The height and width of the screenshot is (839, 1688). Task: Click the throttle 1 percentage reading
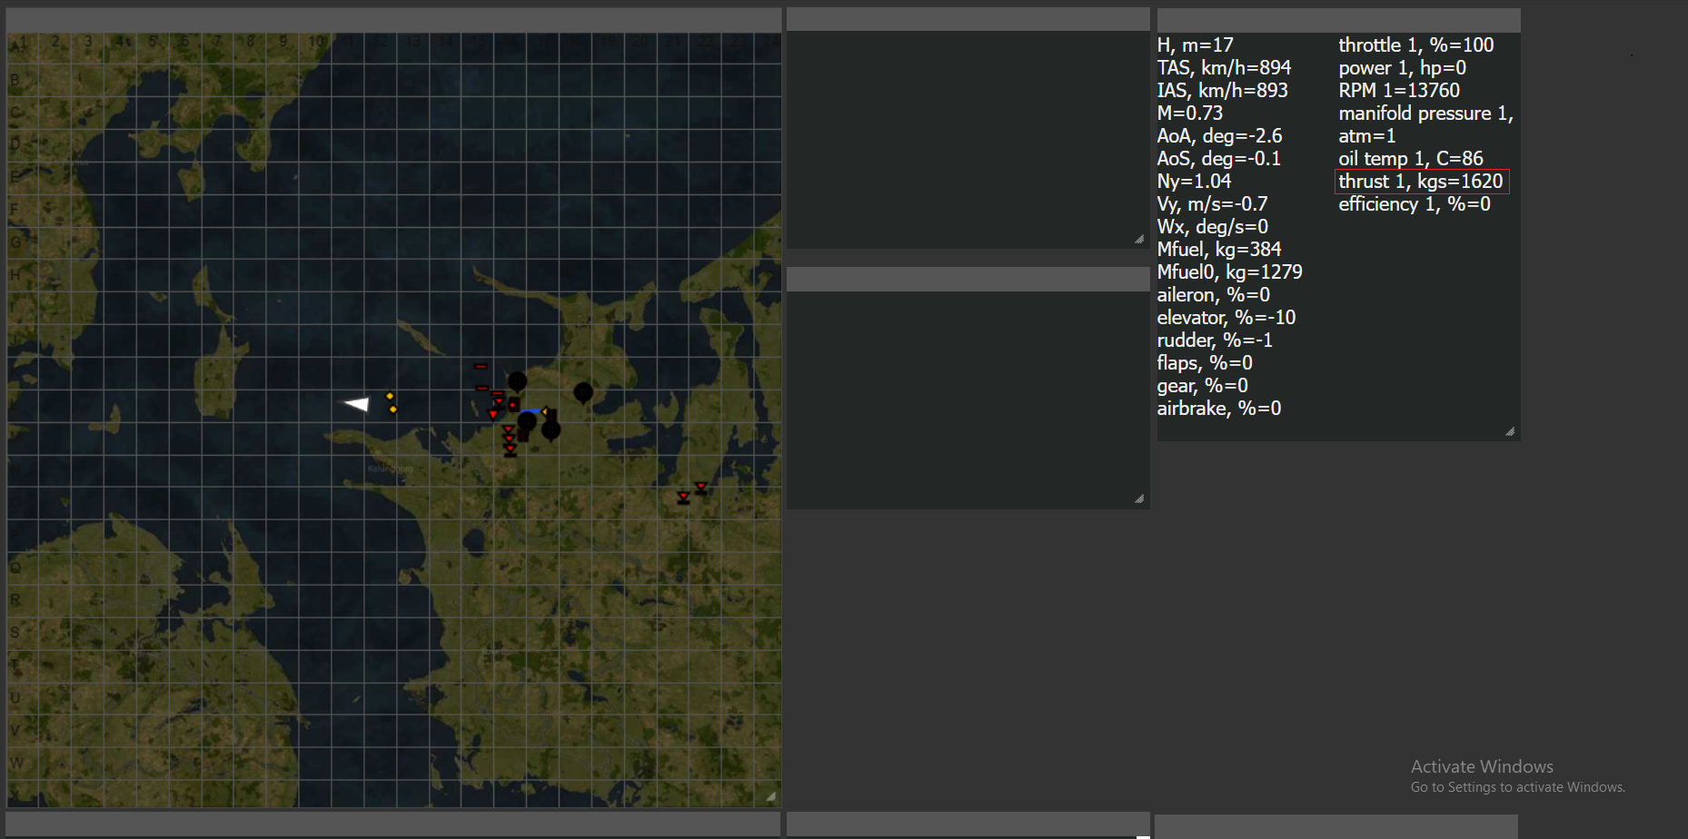coord(1415,45)
